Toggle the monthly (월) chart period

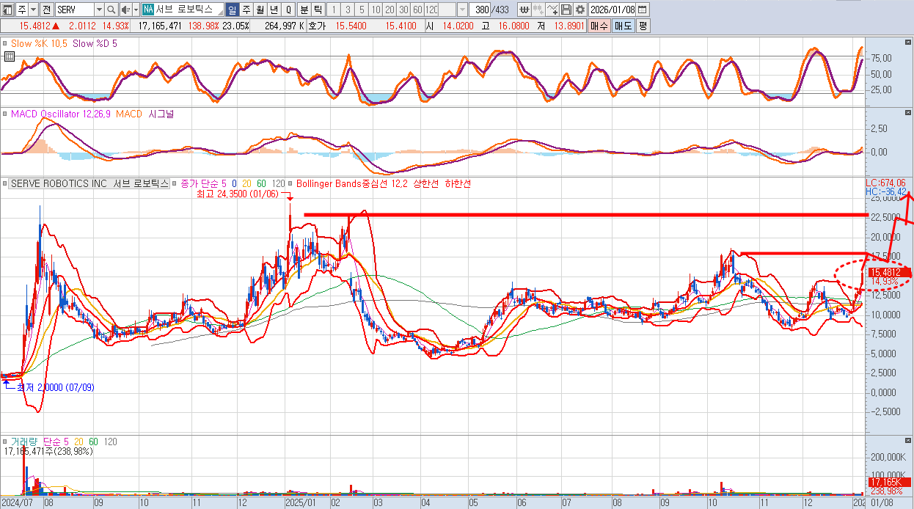(x=260, y=10)
